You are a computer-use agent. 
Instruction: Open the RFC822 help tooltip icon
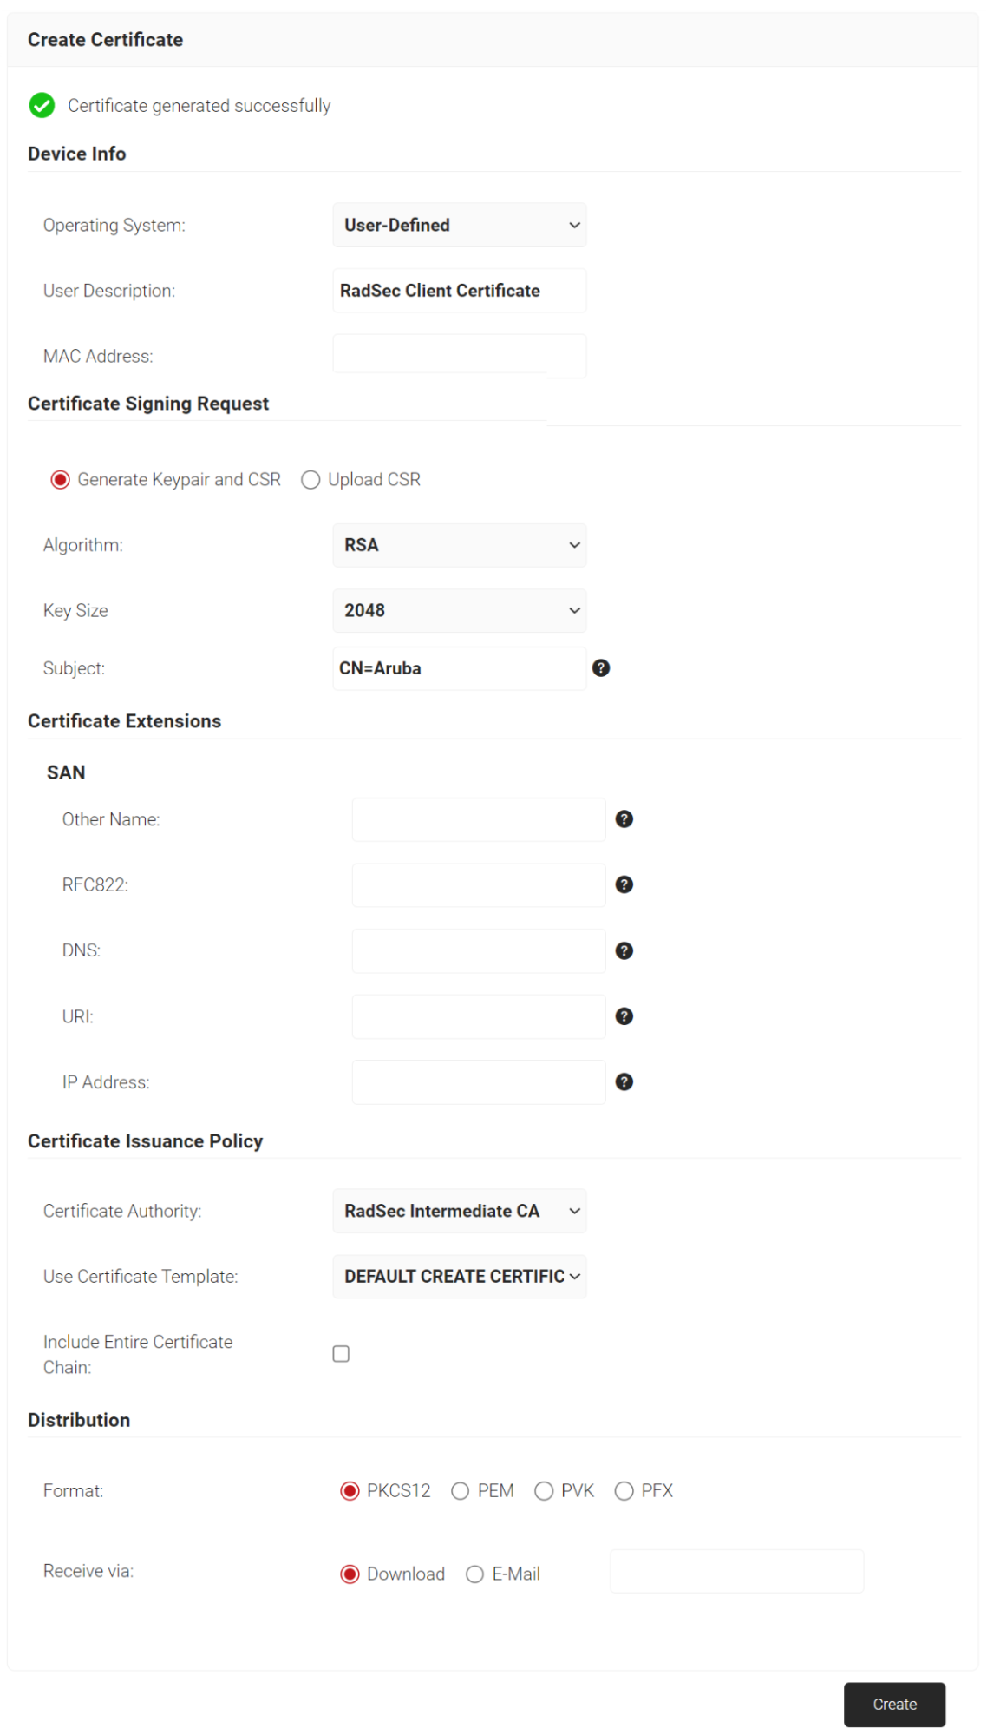point(624,884)
